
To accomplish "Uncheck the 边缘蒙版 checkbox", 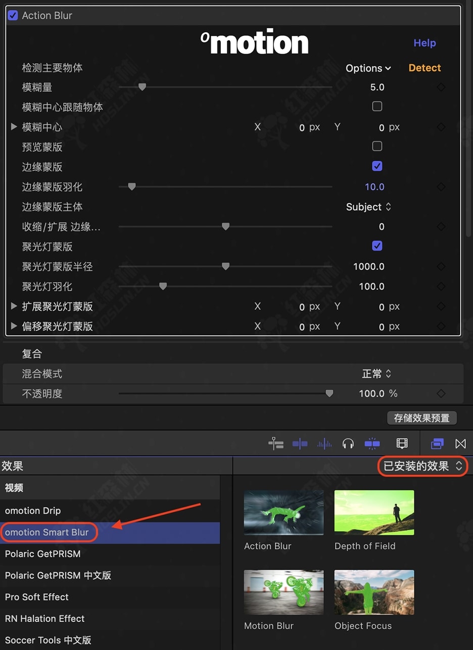I will click(377, 166).
